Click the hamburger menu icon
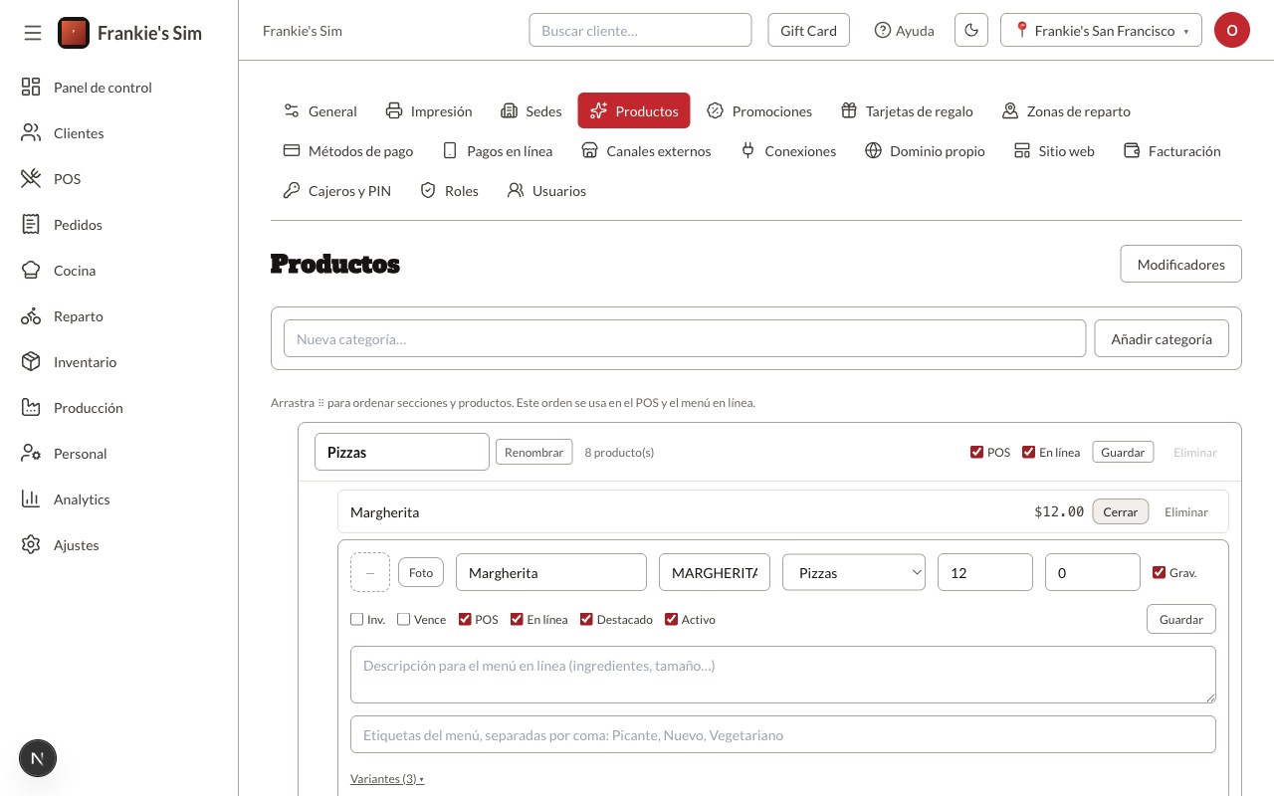Viewport: 1274px width, 796px height. (x=33, y=33)
